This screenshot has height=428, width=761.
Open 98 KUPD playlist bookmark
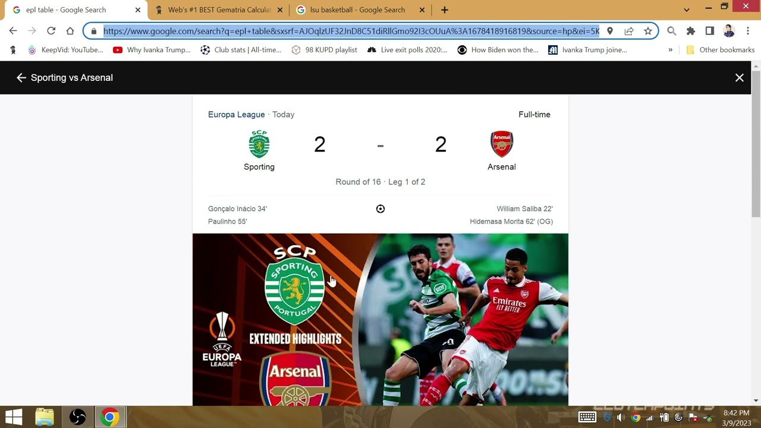coord(324,50)
